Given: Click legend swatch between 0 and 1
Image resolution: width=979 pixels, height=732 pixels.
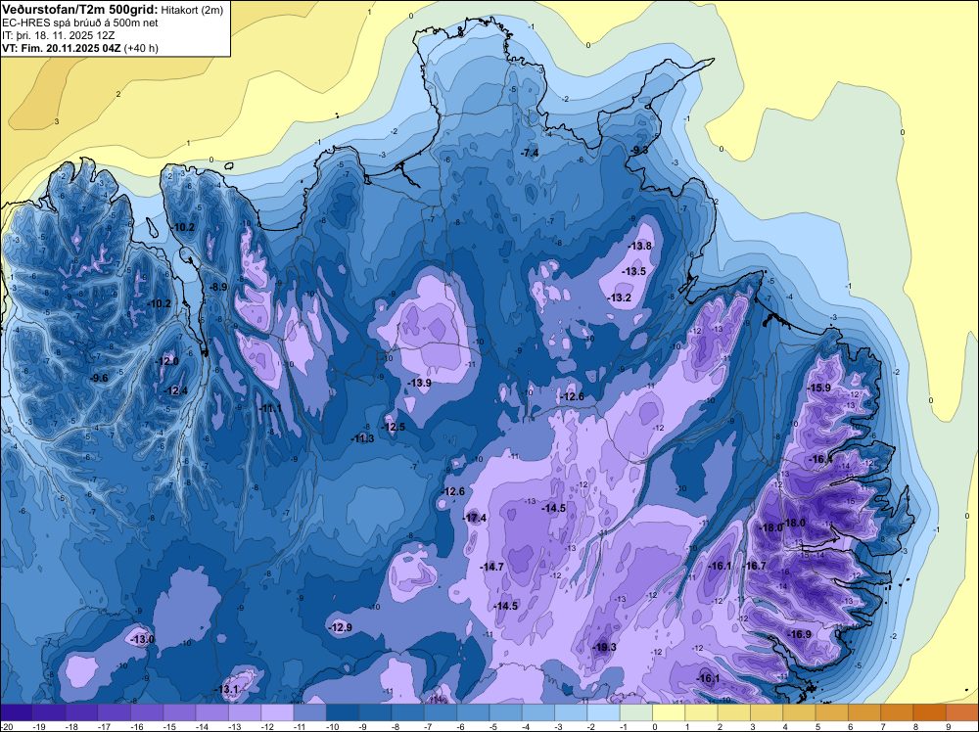Looking at the screenshot, I should (669, 712).
